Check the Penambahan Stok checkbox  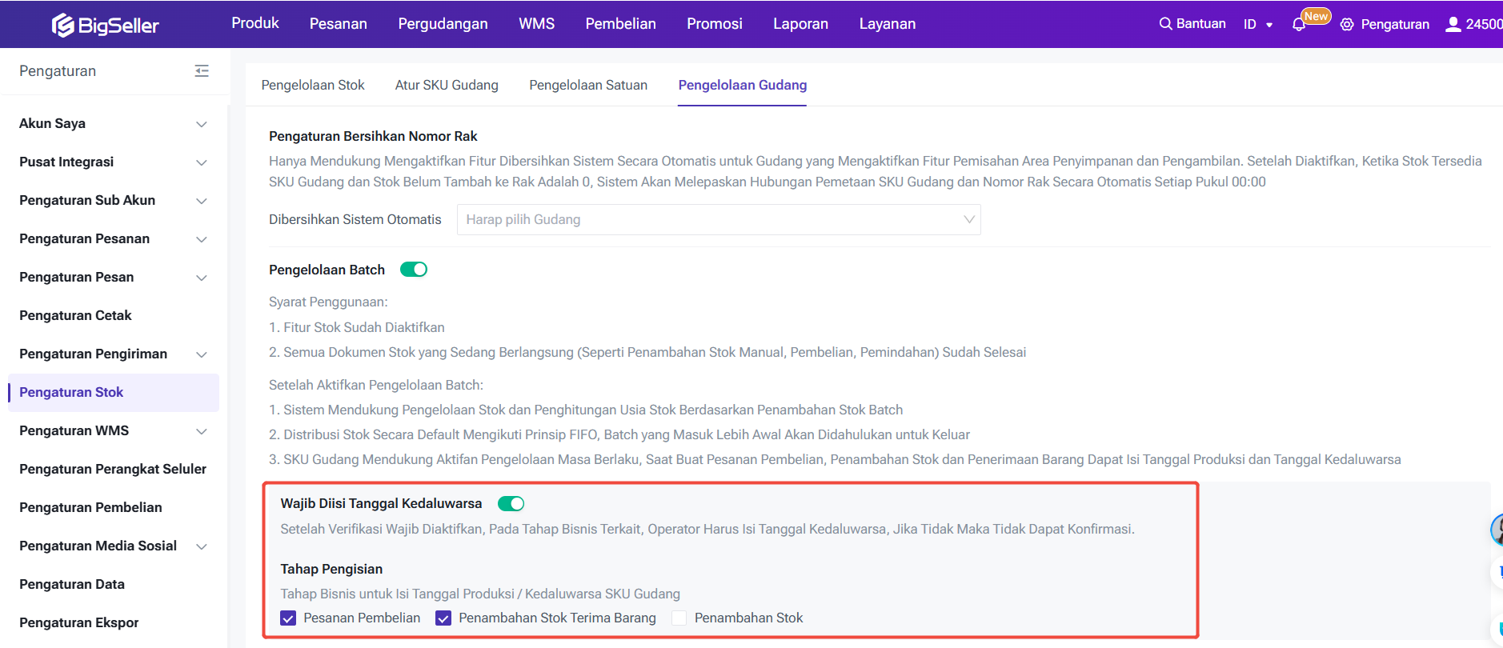point(679,618)
